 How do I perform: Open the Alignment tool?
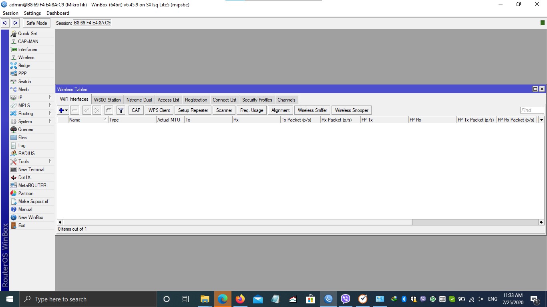click(280, 110)
